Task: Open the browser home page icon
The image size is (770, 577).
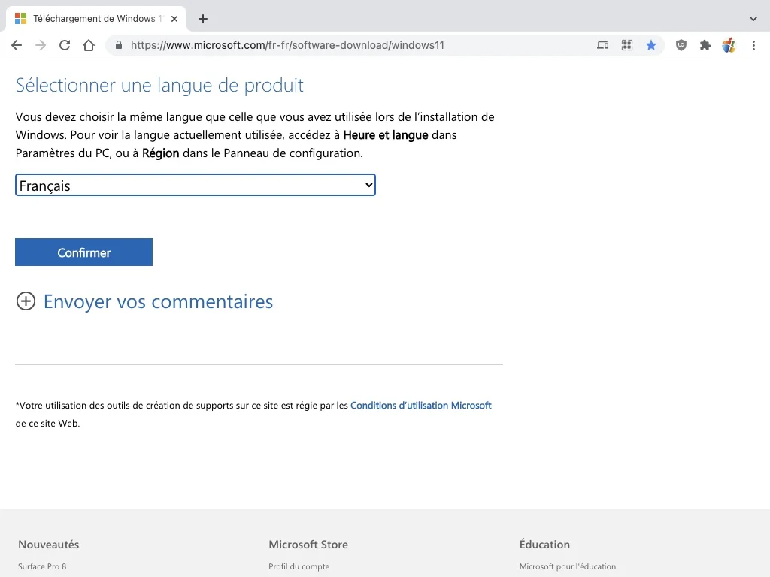Action: (x=89, y=45)
